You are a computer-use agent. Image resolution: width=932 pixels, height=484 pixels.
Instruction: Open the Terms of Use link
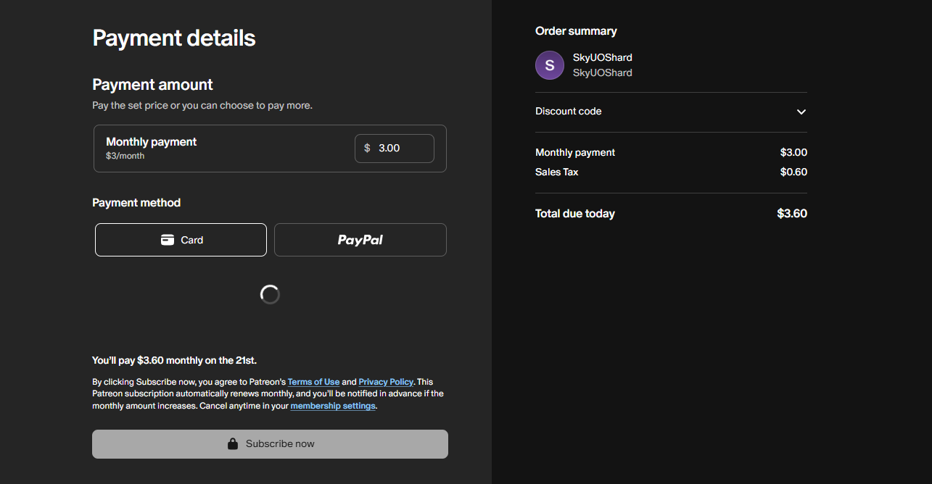pyautogui.click(x=313, y=382)
